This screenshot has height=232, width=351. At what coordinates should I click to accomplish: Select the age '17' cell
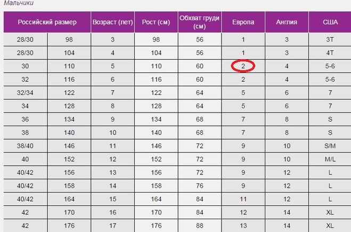tap(112, 226)
